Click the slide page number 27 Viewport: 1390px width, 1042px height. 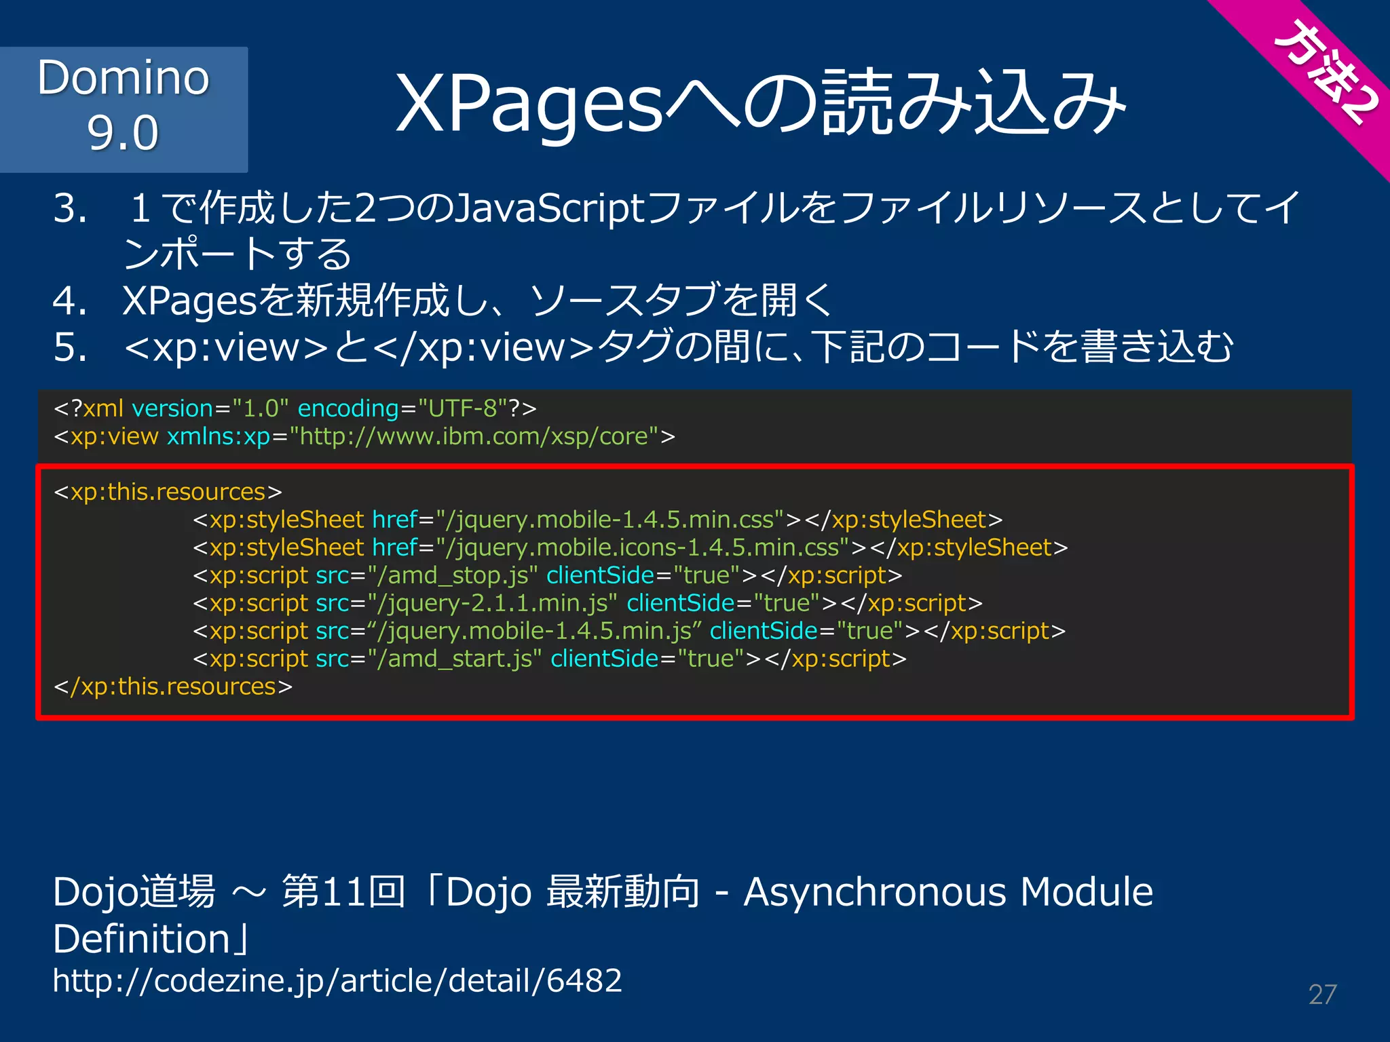click(x=1322, y=995)
